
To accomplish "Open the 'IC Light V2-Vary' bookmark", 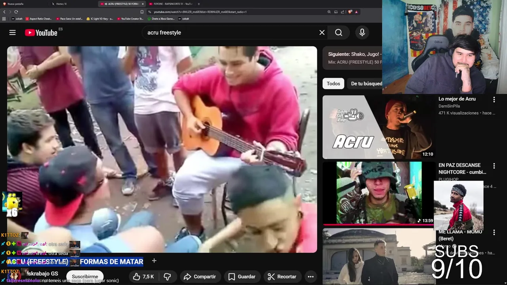I will point(100,19).
